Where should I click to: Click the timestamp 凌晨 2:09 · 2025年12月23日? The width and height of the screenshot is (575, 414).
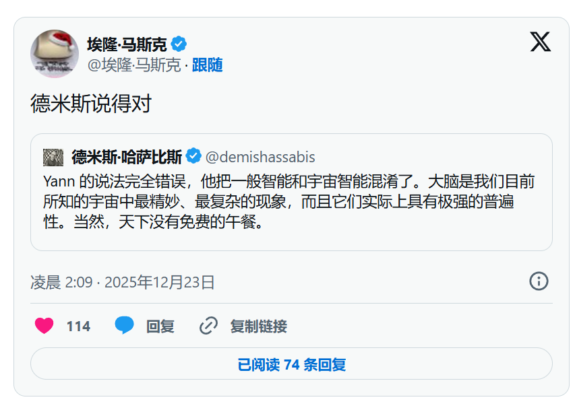pyautogui.click(x=123, y=282)
